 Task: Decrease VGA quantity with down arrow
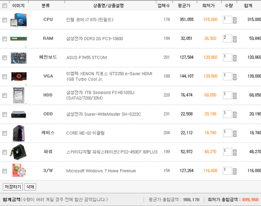pos(235,79)
